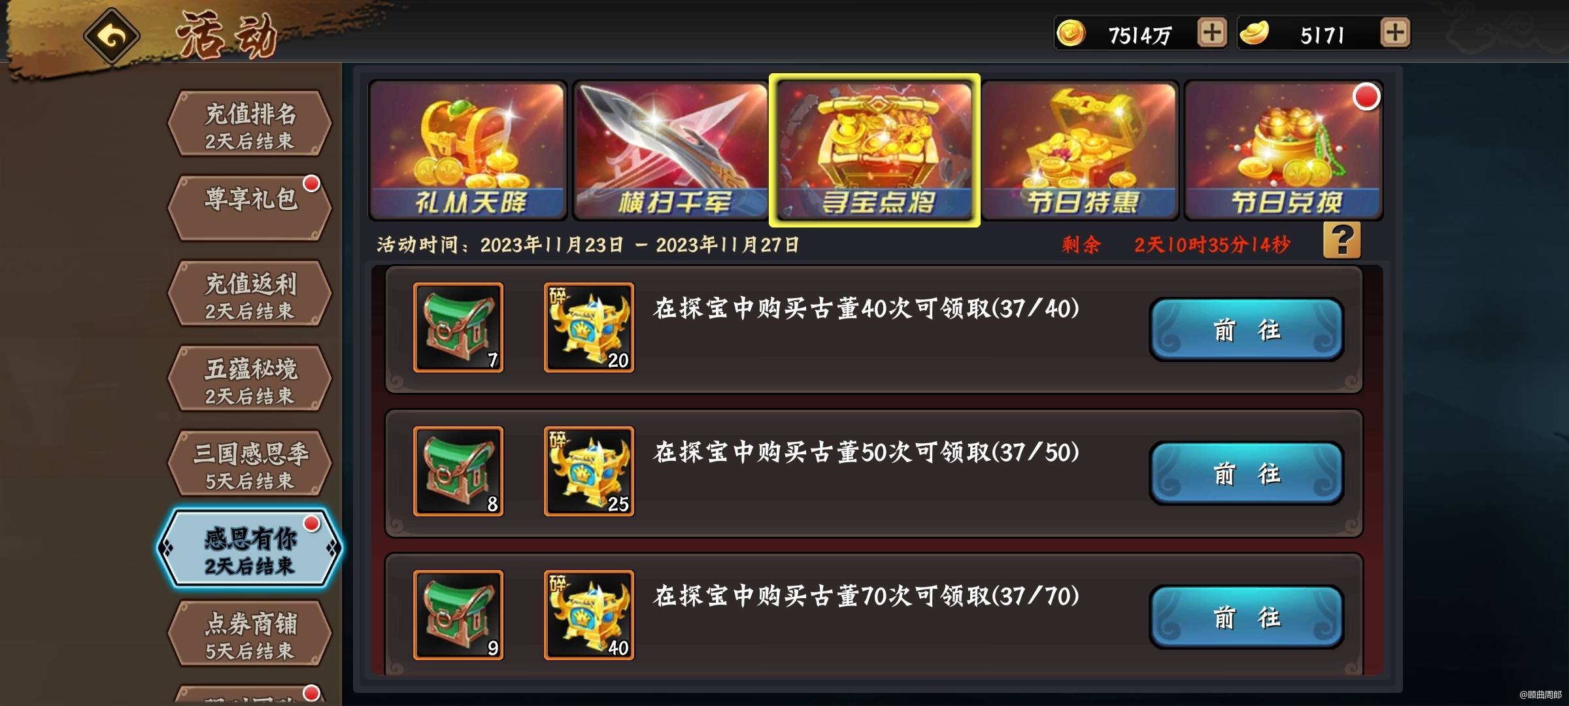Open the 节日兑换 event banner
This screenshot has width=1569, height=706.
point(1284,150)
